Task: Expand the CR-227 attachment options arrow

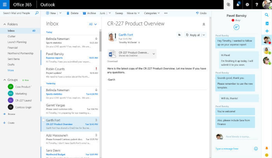Action: [x=154, y=54]
